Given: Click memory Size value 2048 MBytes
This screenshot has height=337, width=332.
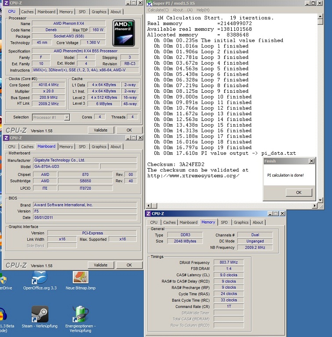Looking at the screenshot, I should pos(185,241).
